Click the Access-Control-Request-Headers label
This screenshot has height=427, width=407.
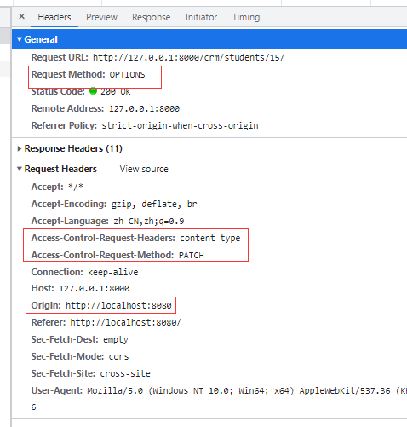pos(103,238)
